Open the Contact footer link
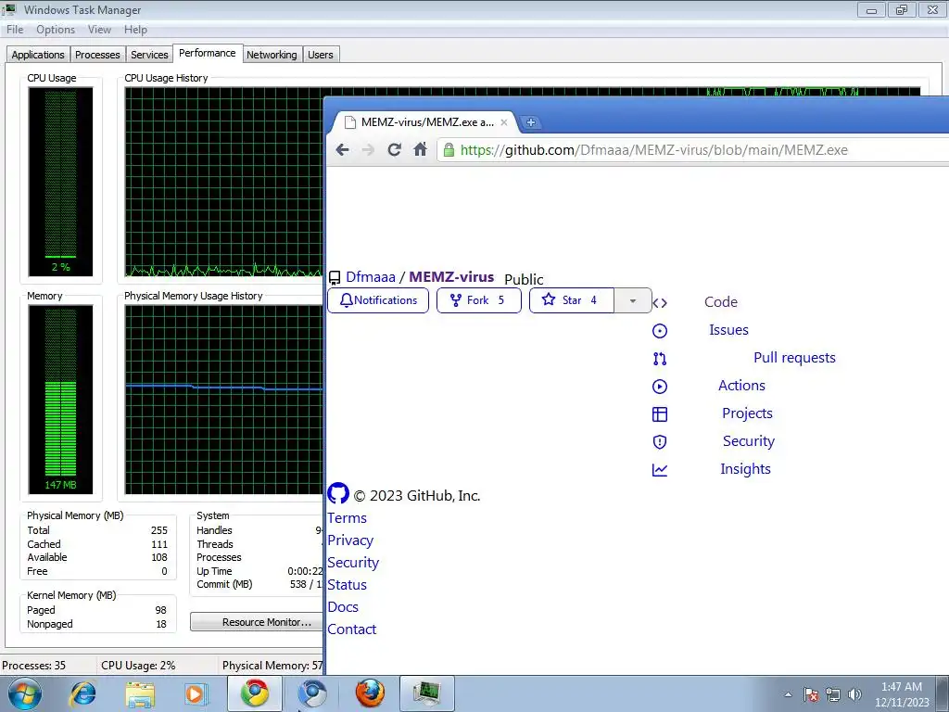The image size is (949, 712). (351, 629)
